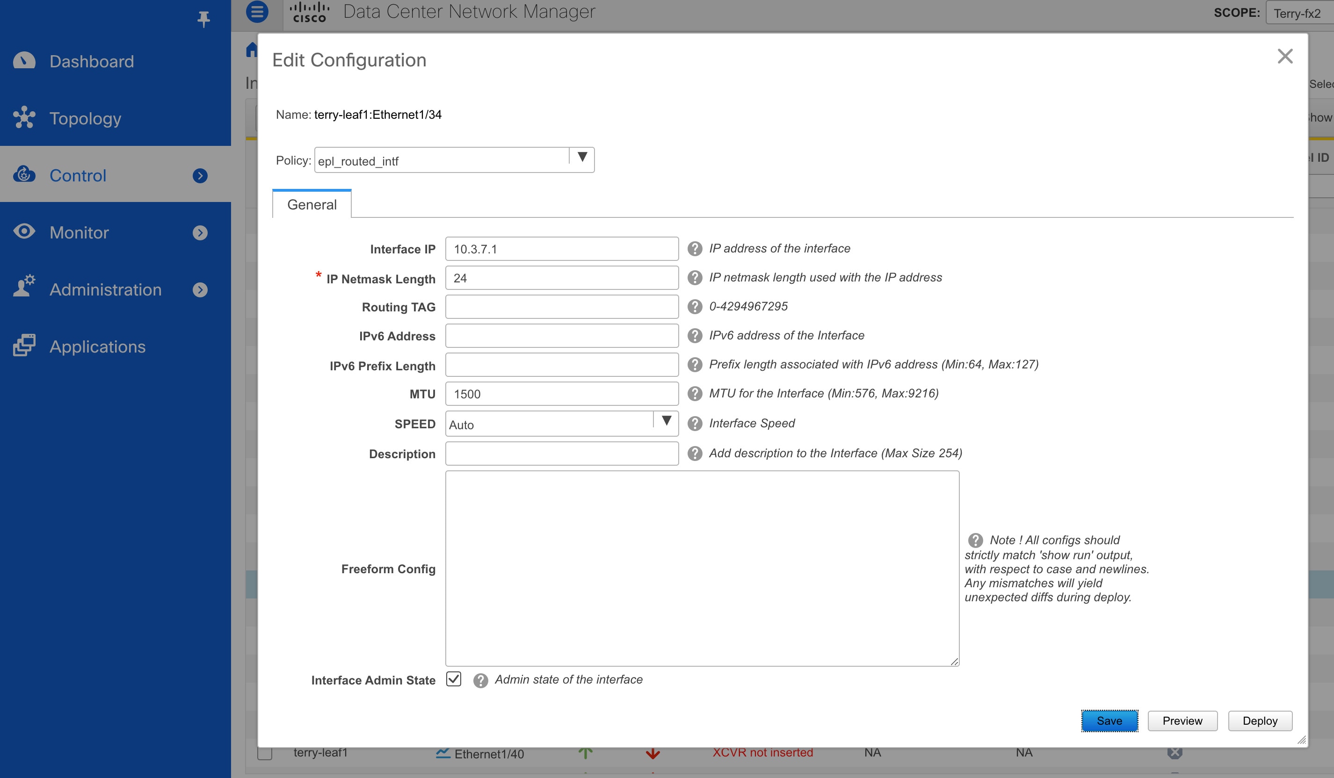1334x778 pixels.
Task: Open the SPEED dropdown arrow
Action: (x=667, y=421)
